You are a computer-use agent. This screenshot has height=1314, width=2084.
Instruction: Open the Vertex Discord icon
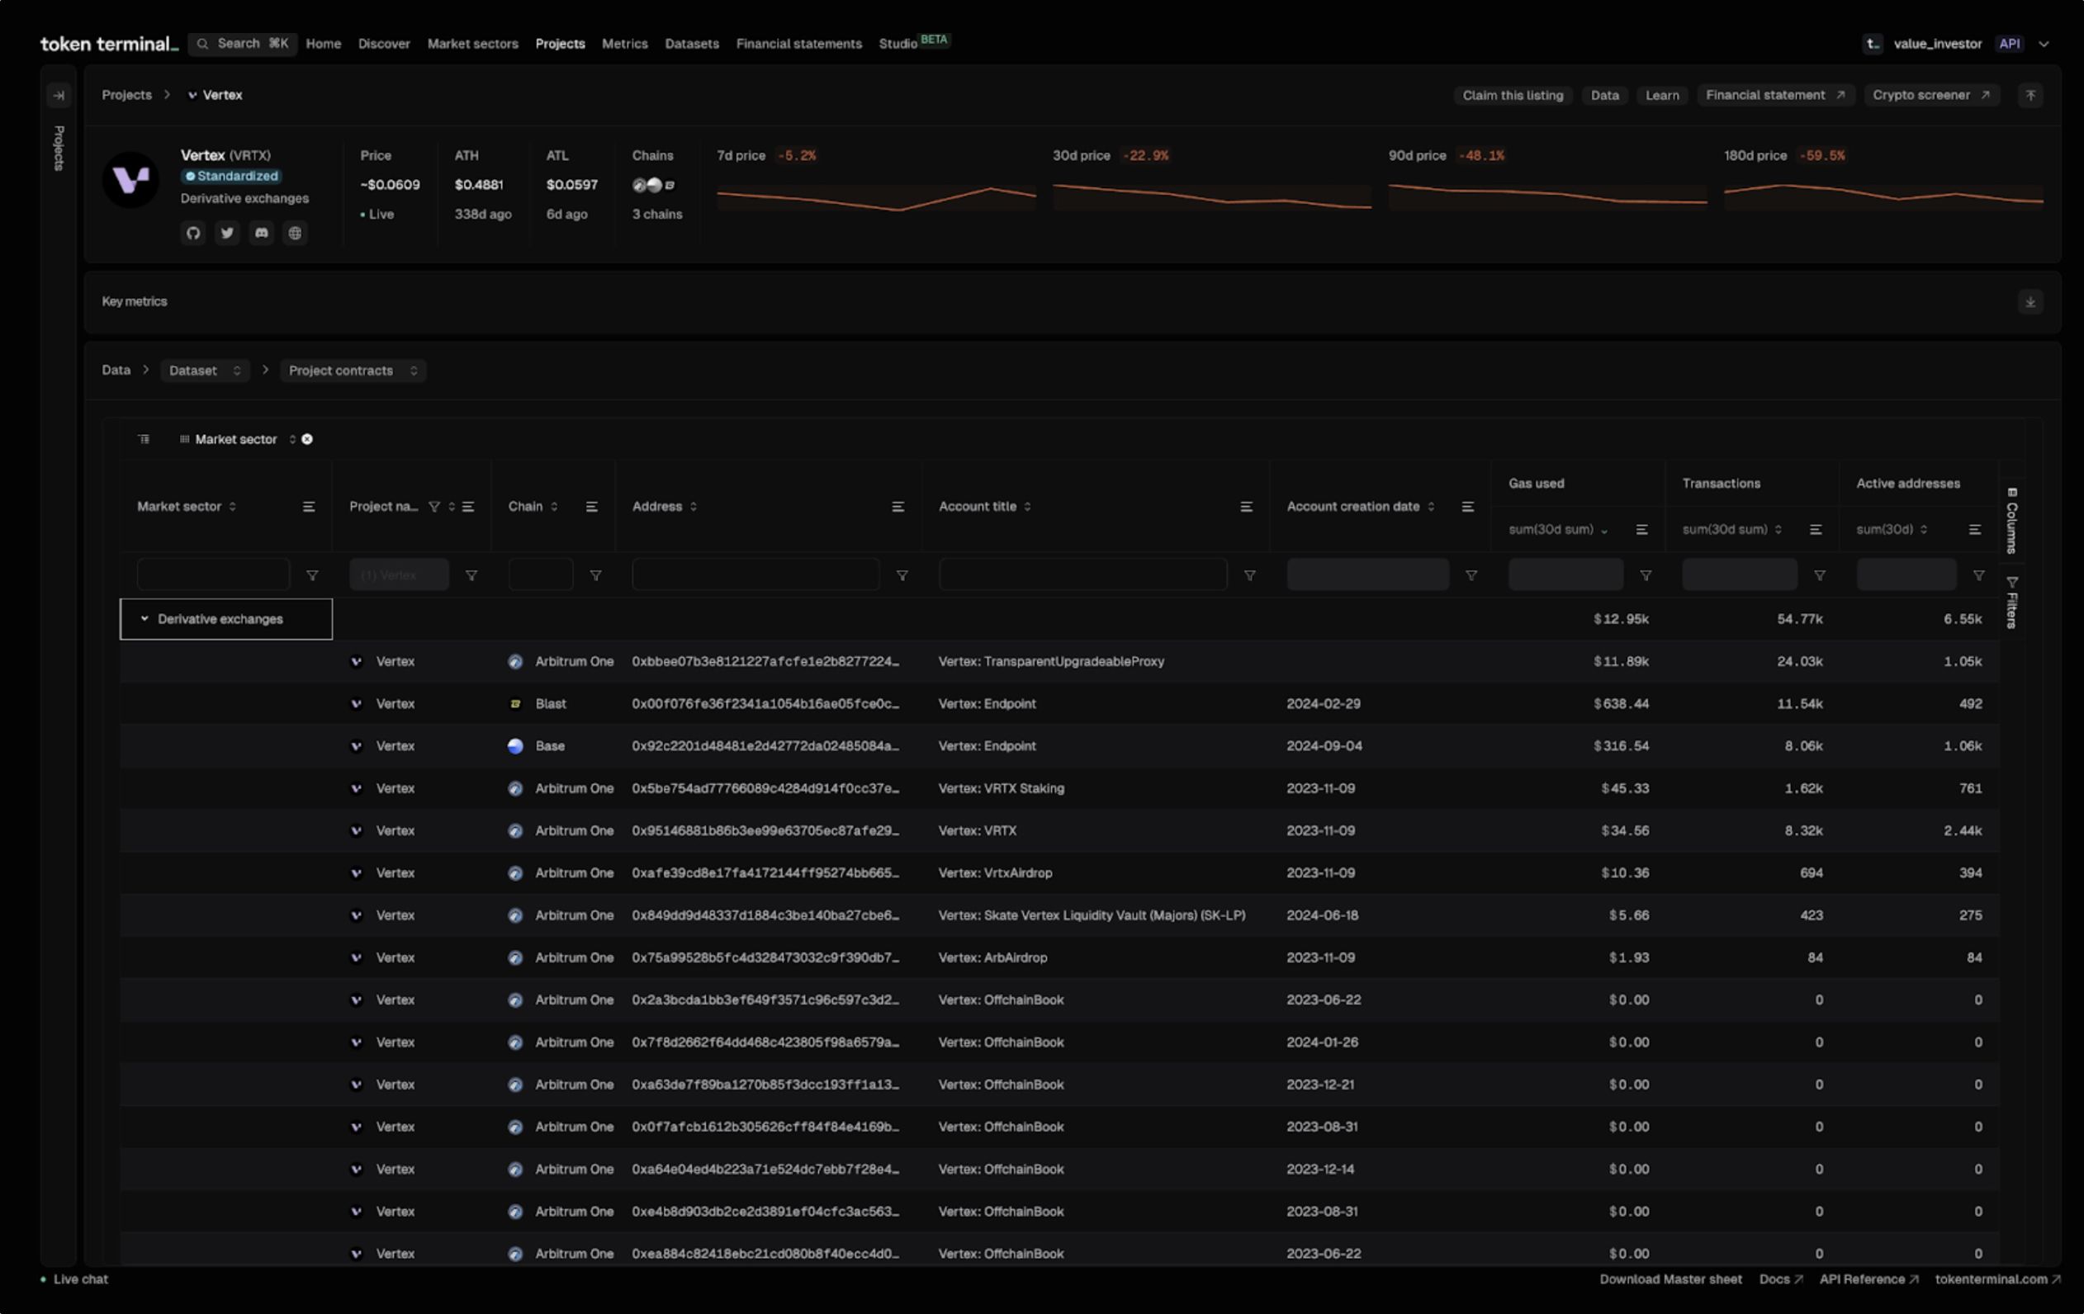262,233
